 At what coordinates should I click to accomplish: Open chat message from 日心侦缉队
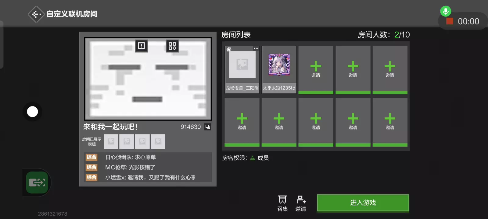(131, 157)
